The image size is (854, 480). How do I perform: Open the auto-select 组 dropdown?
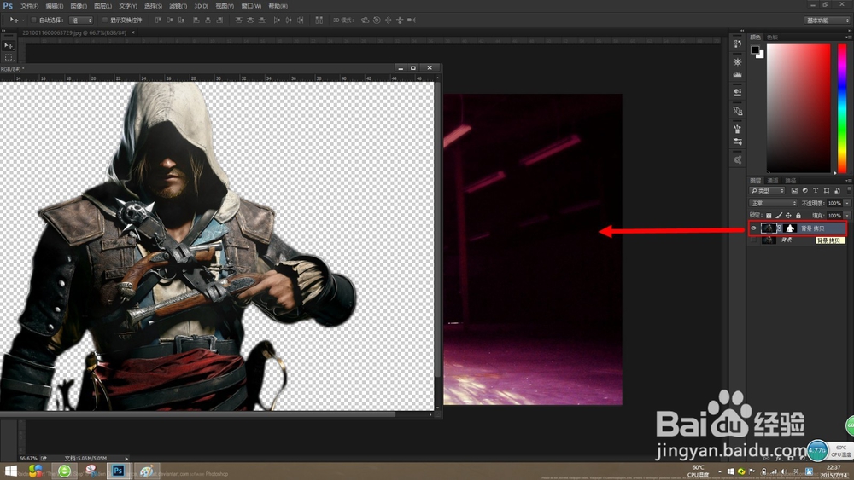[80, 20]
